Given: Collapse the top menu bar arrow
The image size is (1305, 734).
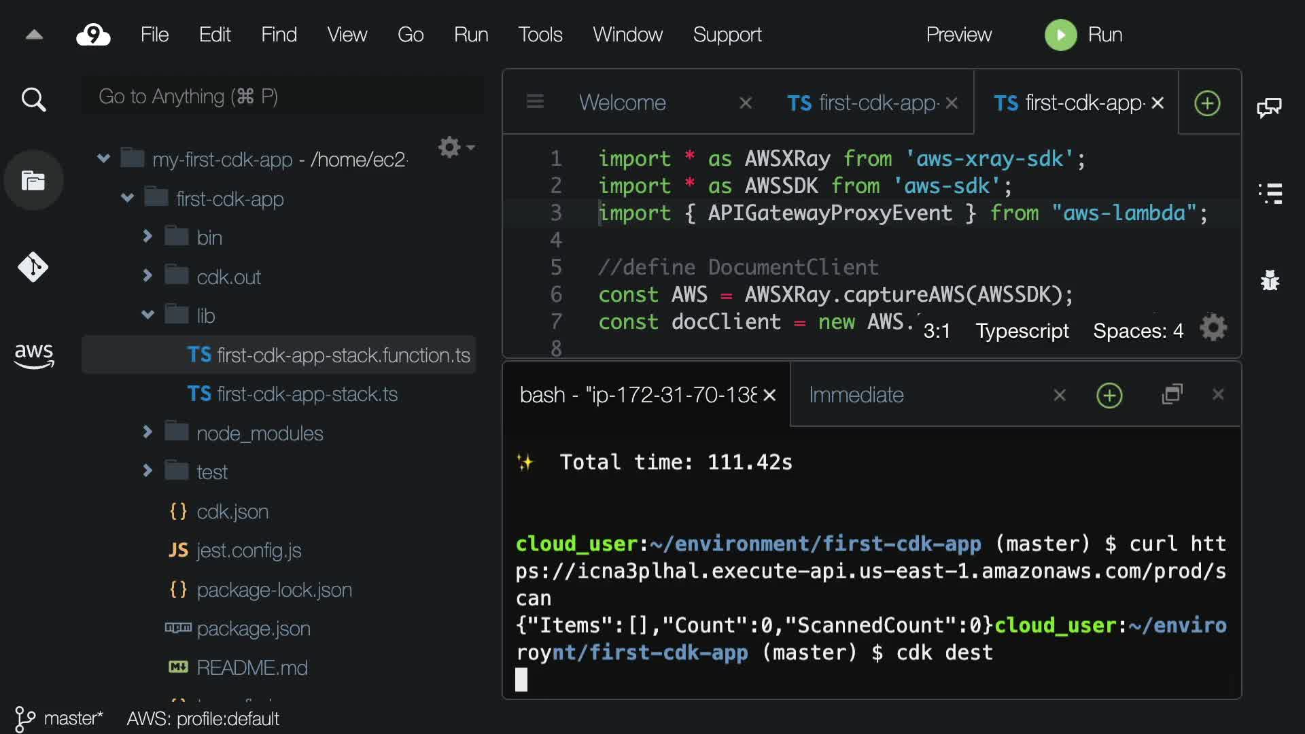Looking at the screenshot, I should tap(34, 35).
